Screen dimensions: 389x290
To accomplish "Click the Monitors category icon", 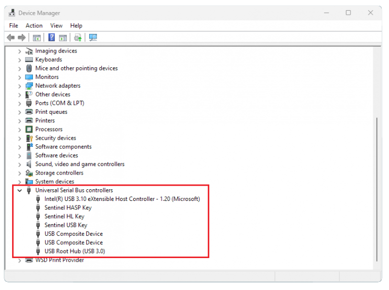I will tap(29, 77).
